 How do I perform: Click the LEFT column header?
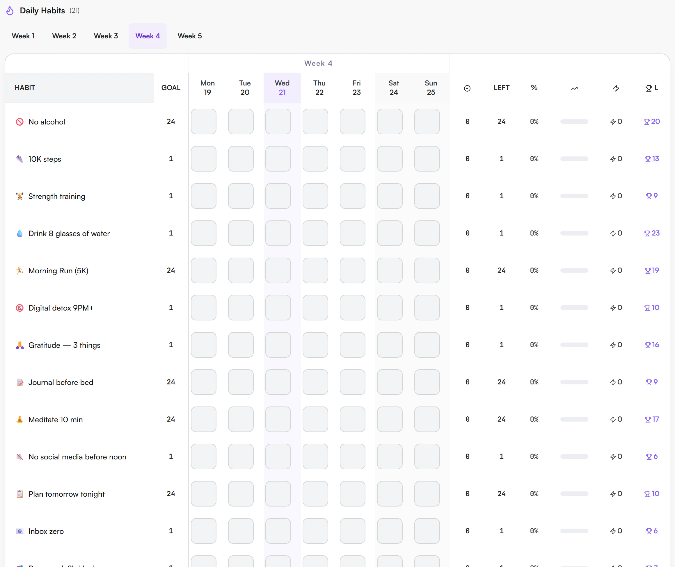click(x=501, y=88)
